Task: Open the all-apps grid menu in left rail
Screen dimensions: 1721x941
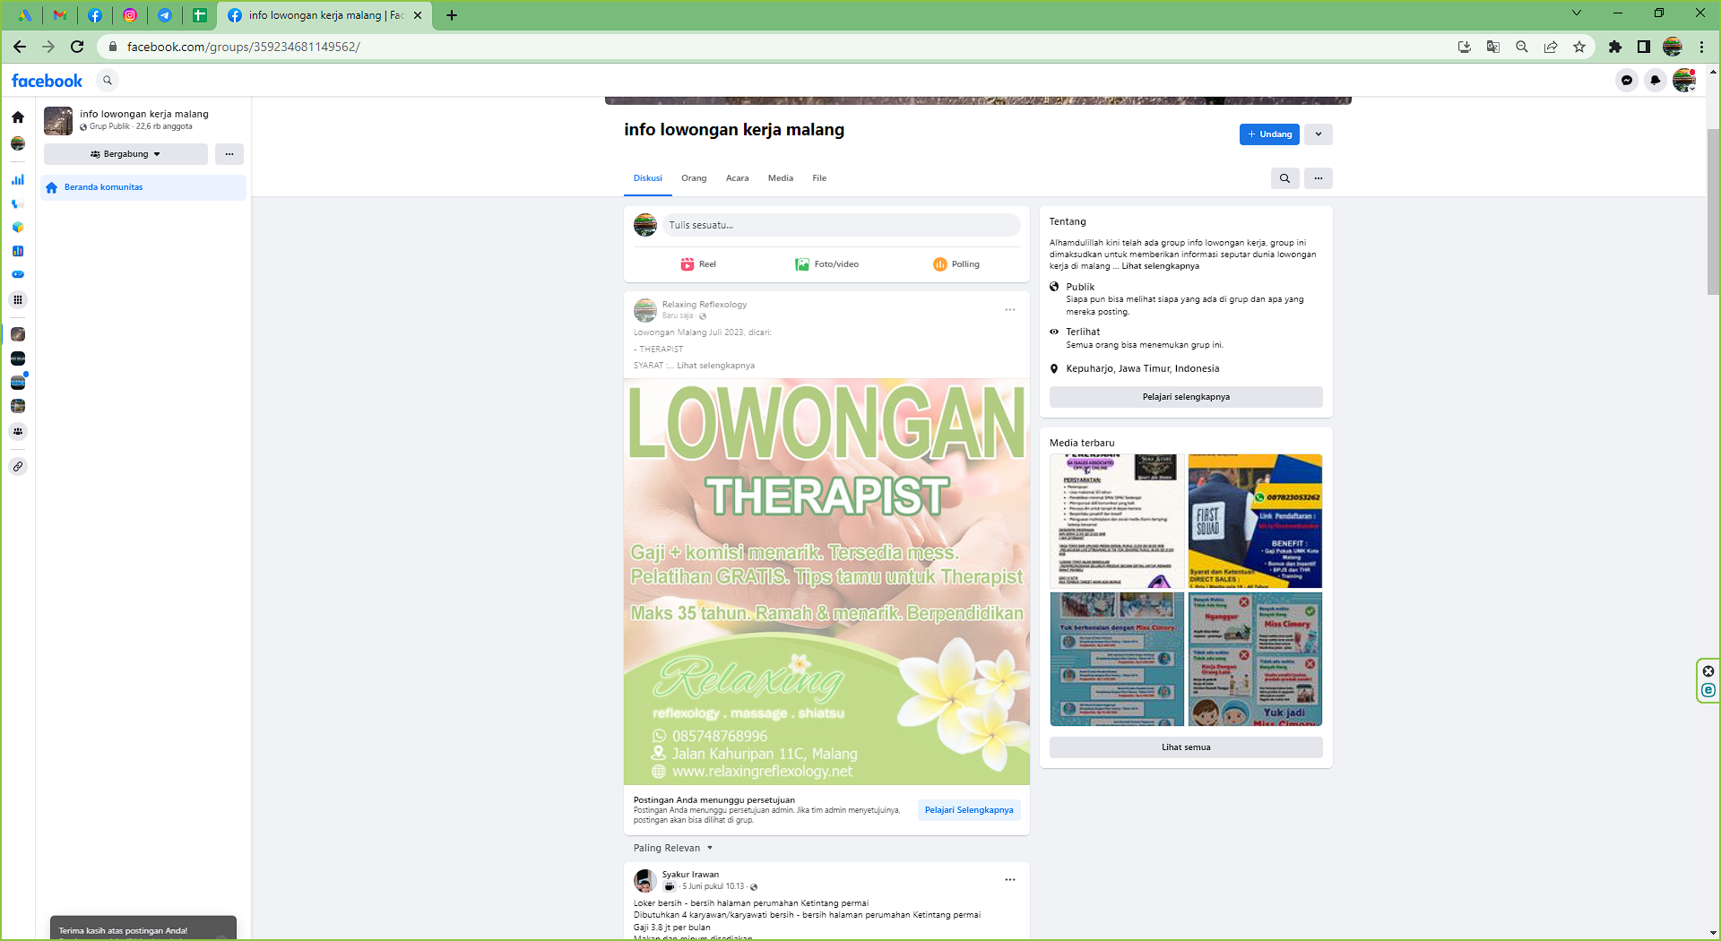Action: coord(18,300)
